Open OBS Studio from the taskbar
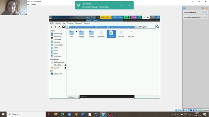The image size is (209, 117). click(110, 114)
